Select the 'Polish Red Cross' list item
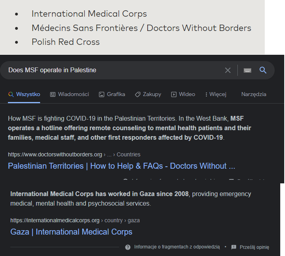This screenshot has width=285, height=256. click(65, 42)
